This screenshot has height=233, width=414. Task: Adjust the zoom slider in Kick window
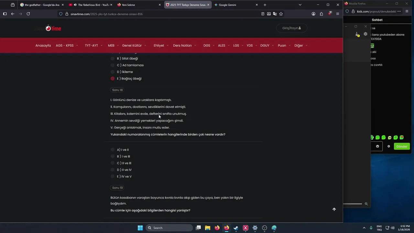353,204
